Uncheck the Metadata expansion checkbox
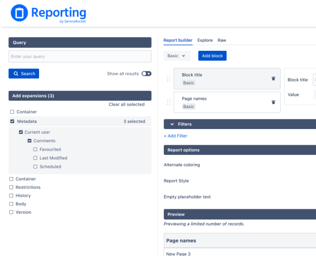The width and height of the screenshot is (316, 266). tap(12, 121)
